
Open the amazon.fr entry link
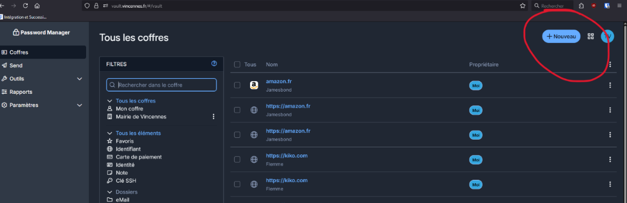pyautogui.click(x=279, y=82)
